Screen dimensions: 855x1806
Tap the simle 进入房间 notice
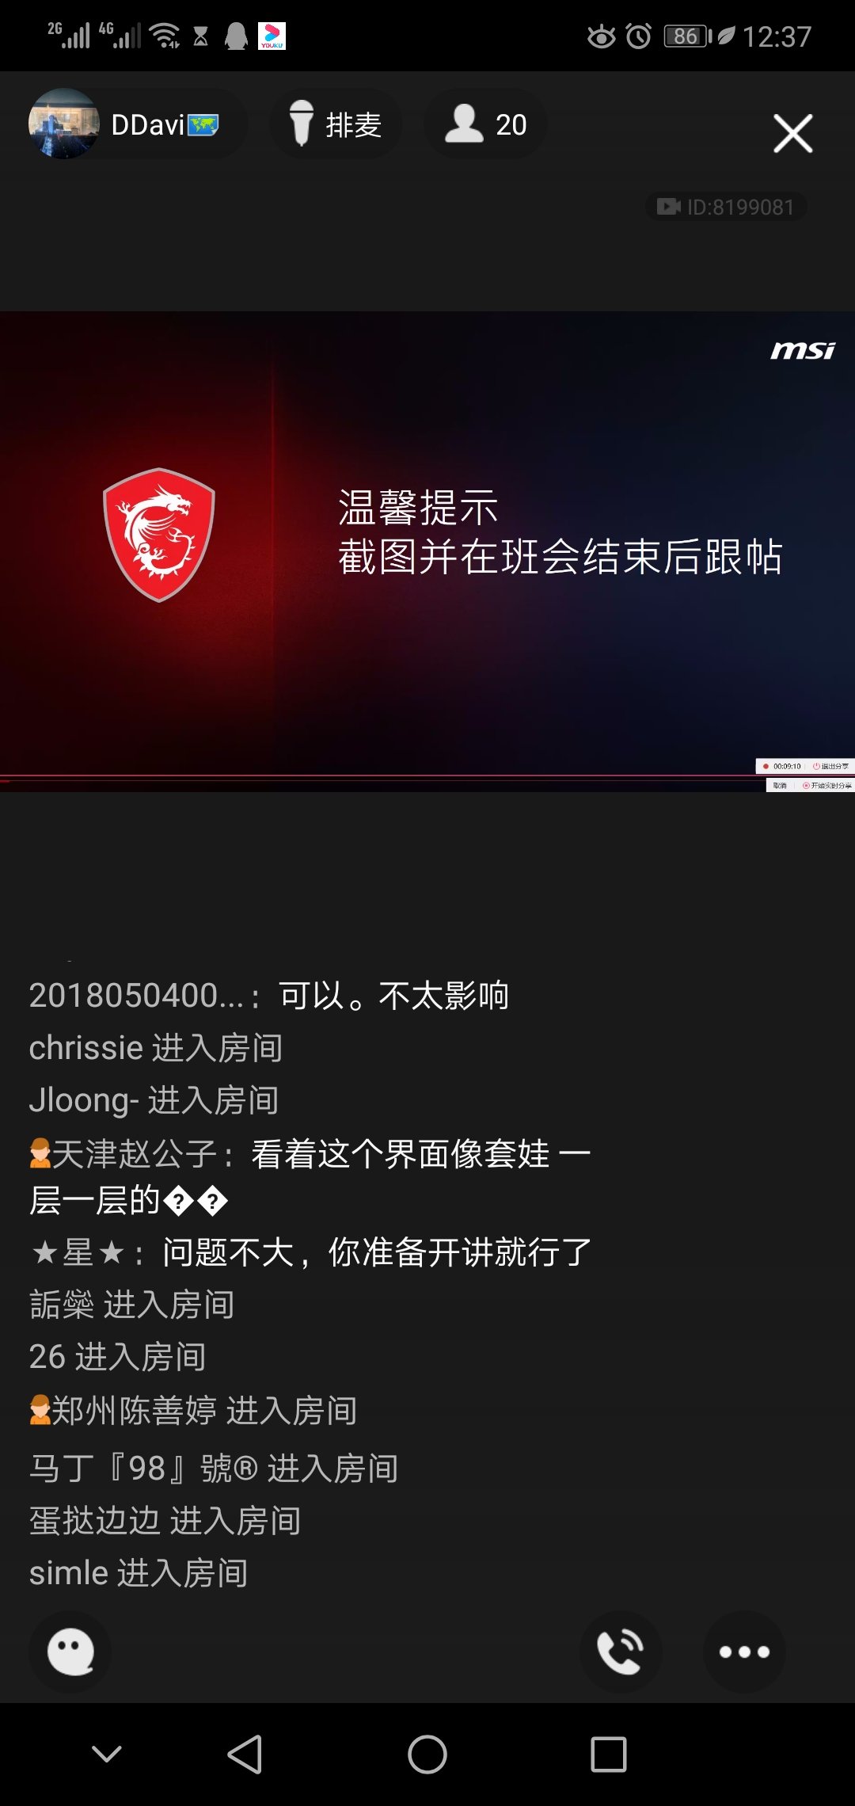pyautogui.click(x=139, y=1573)
